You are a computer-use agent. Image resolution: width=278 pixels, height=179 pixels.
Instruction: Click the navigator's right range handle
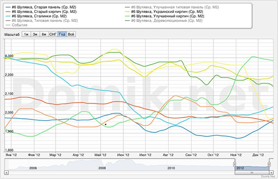[x=269, y=164]
